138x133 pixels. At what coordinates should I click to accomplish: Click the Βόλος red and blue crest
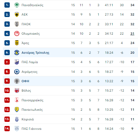(x=17, y=90)
